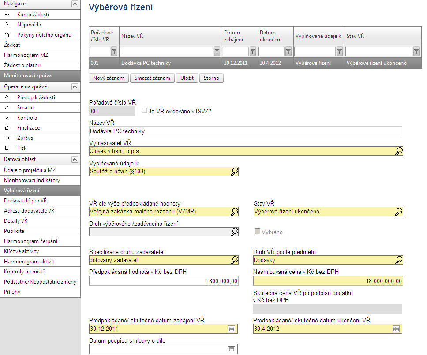Open Přílohy section

40,292
